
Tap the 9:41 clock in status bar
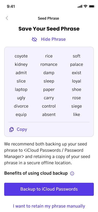(11, 6)
